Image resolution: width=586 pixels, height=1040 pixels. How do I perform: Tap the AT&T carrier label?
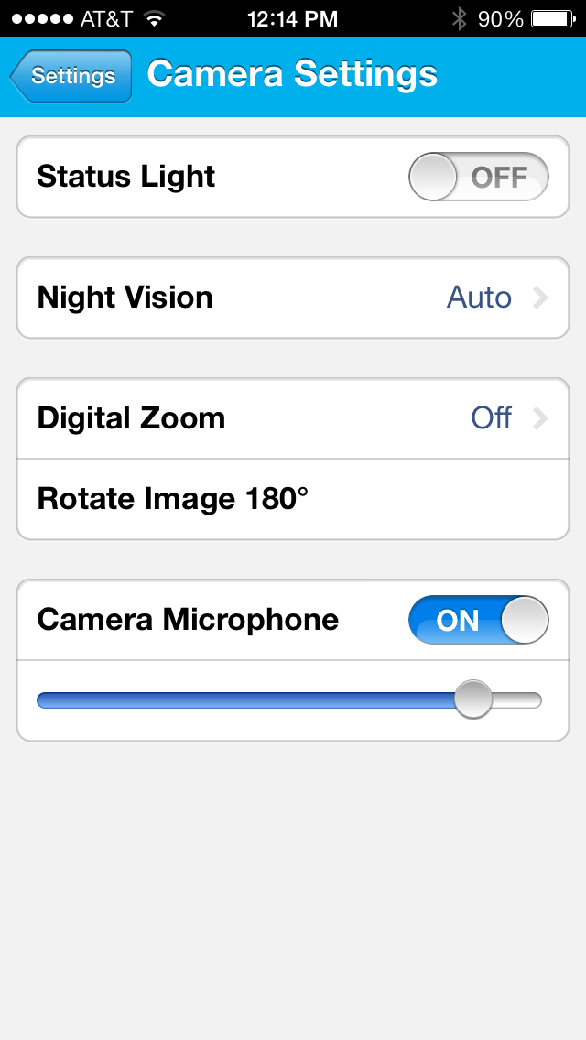106,18
